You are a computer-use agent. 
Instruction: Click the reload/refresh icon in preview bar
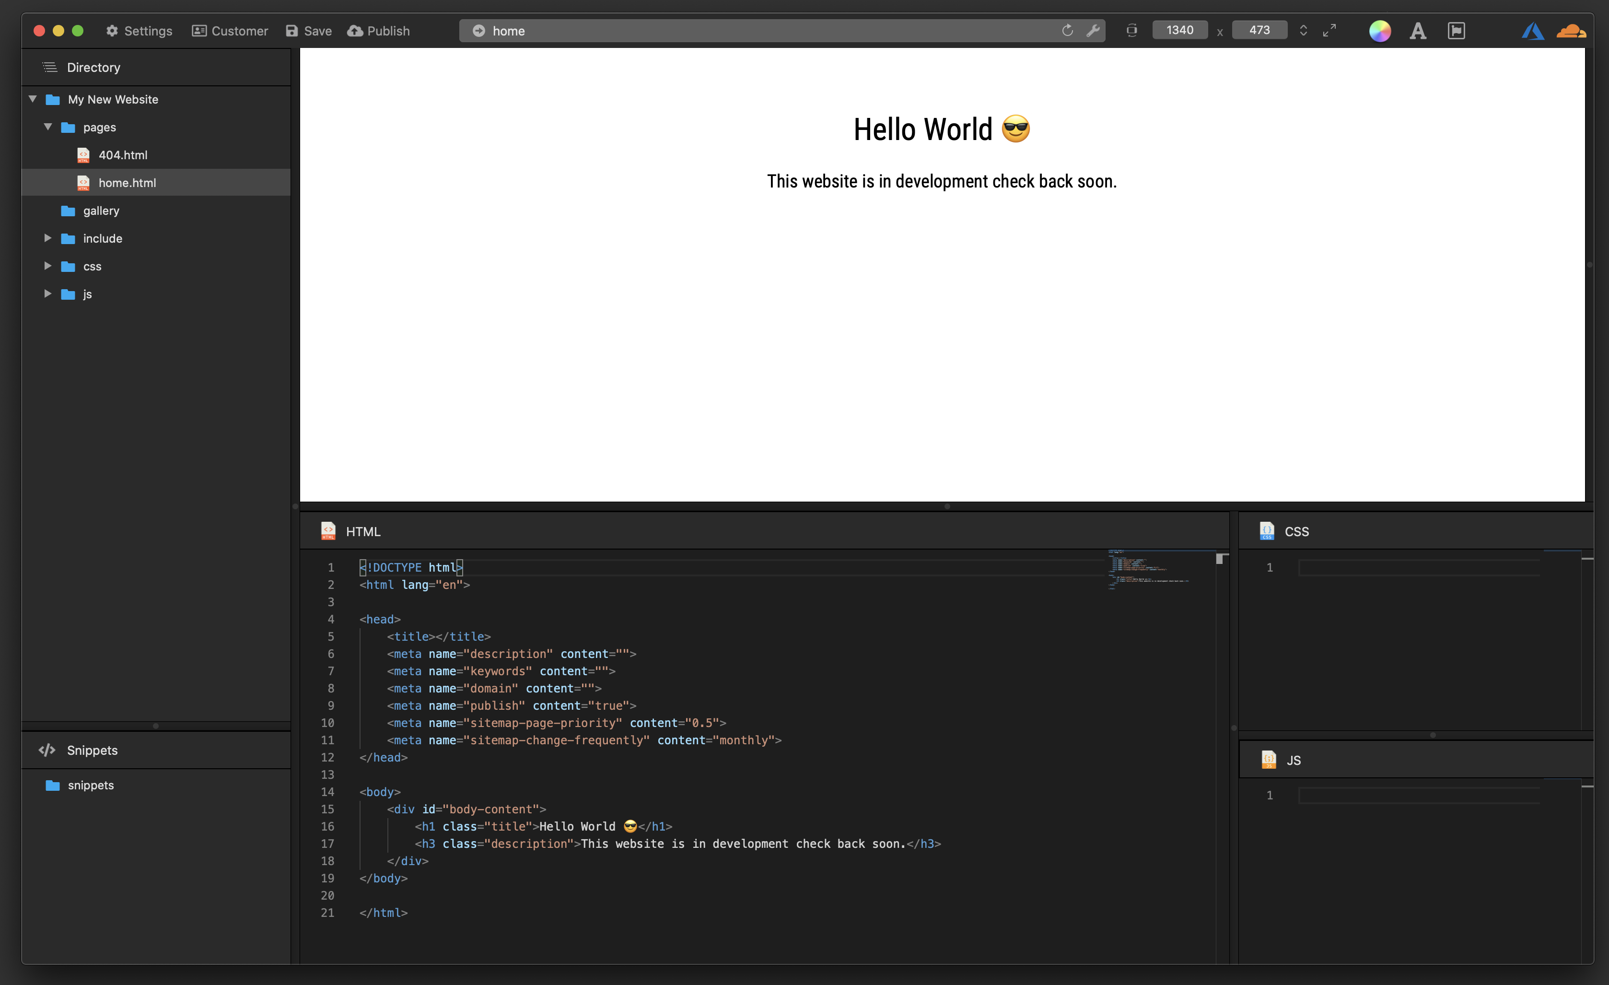click(1068, 31)
